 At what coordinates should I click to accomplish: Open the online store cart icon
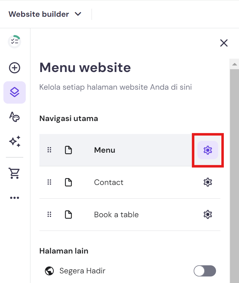pos(14,173)
